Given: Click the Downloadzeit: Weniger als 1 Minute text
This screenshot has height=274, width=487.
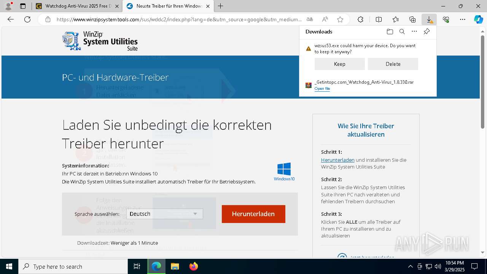Looking at the screenshot, I should (117, 243).
